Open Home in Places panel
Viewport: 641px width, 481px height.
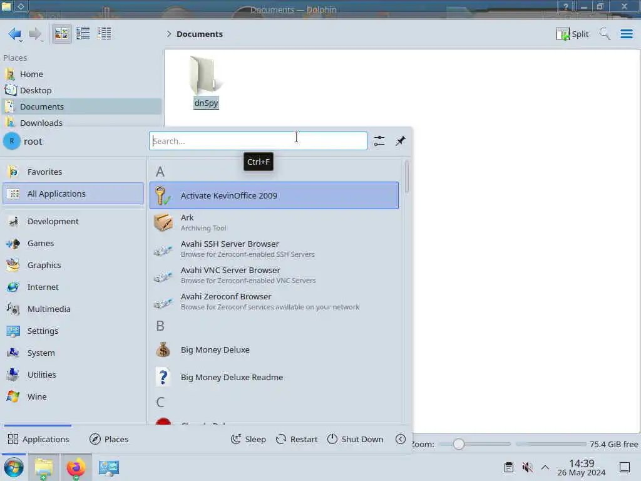pos(81,74)
